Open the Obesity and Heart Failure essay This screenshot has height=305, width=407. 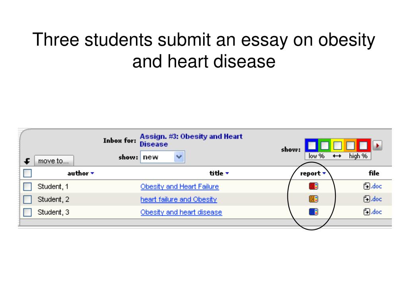click(x=180, y=187)
